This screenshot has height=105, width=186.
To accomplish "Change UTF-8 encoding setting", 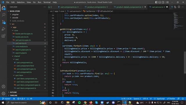I will [145, 99].
